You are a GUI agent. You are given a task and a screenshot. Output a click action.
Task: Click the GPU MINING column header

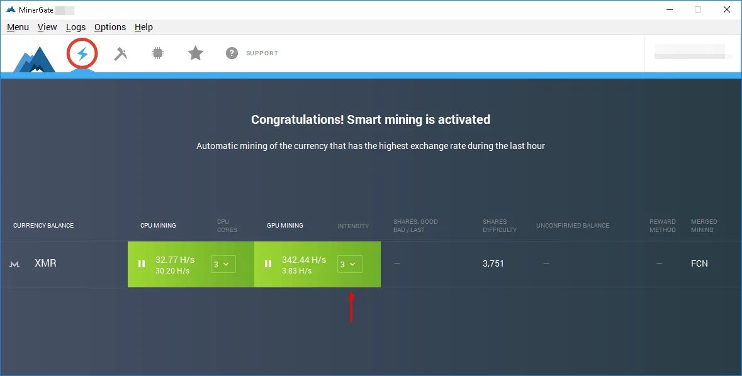[285, 225]
